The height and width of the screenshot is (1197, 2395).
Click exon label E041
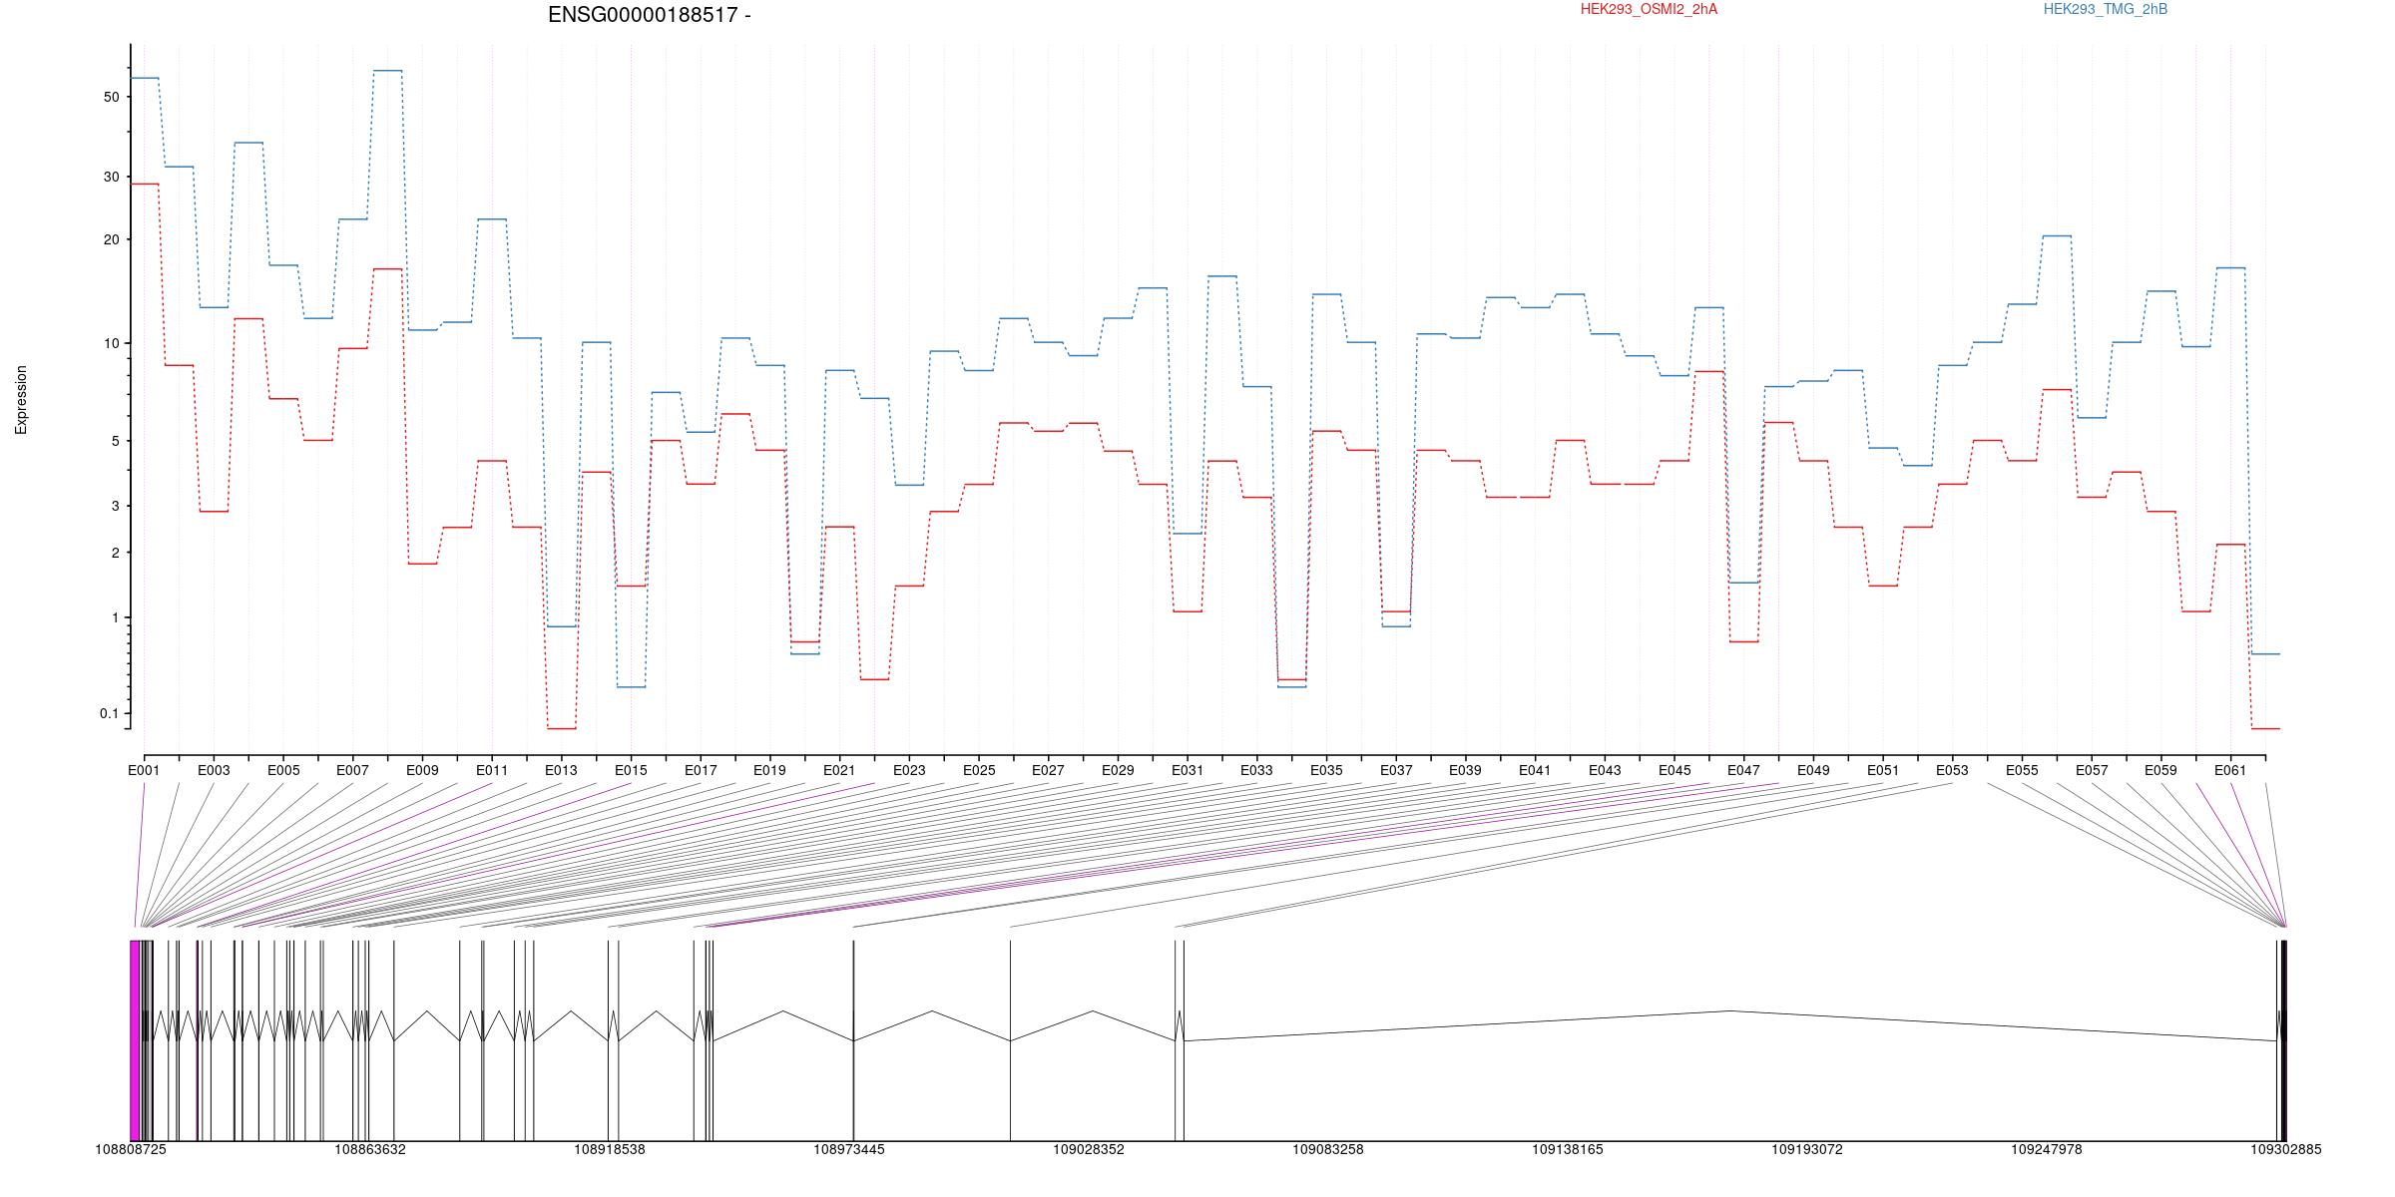pos(1535,770)
